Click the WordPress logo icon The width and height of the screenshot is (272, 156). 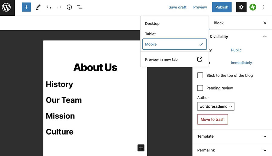coord(7,7)
